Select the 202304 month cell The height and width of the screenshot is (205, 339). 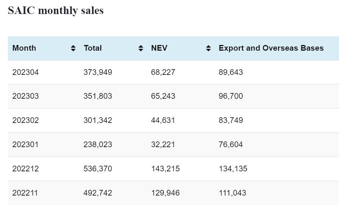pos(25,72)
